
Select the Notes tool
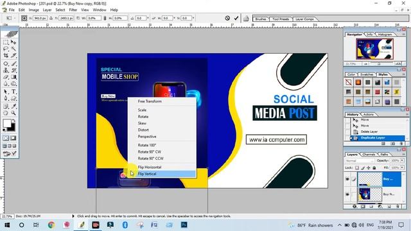pyautogui.click(x=6, y=107)
